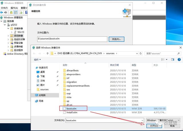Click the 浏览(R)... browse button

[116, 39]
